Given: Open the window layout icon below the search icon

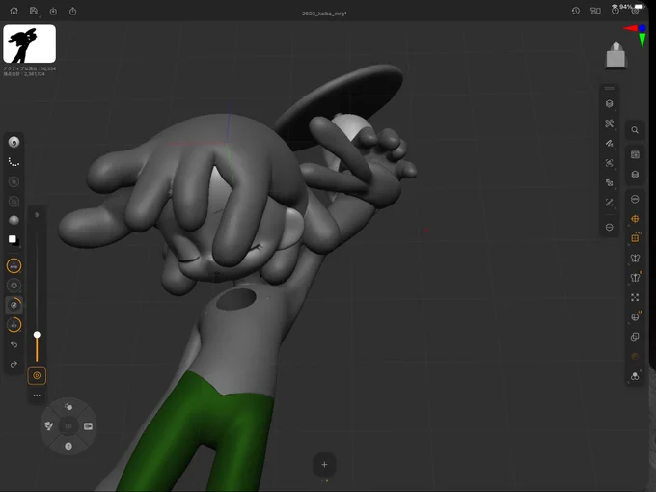Looking at the screenshot, I should click(635, 154).
